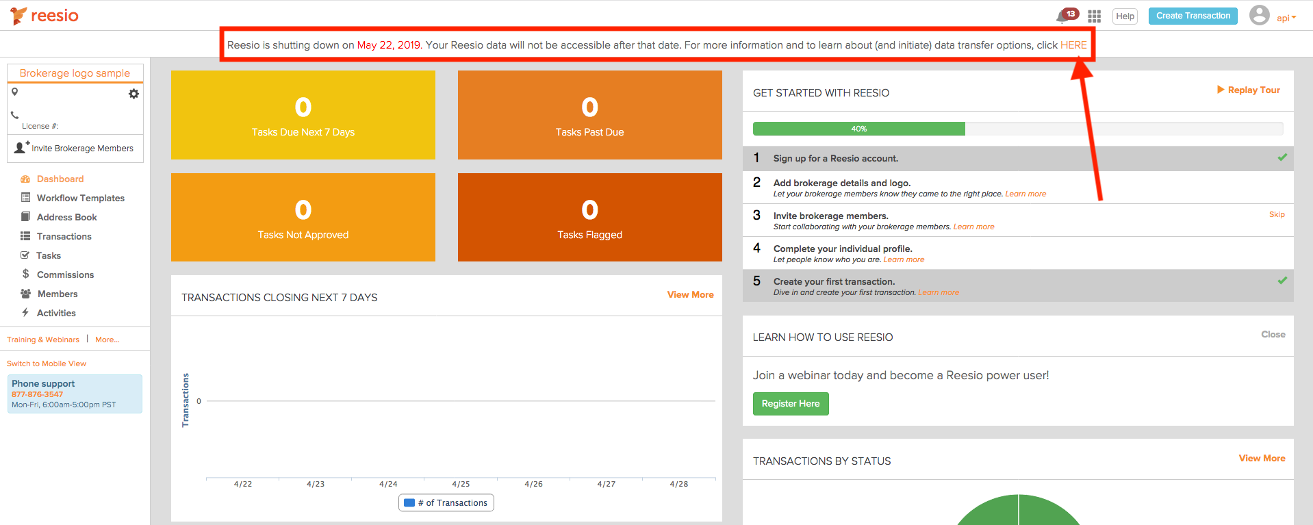
Task: Click HERE link in shutdown notice
Action: 1073,45
